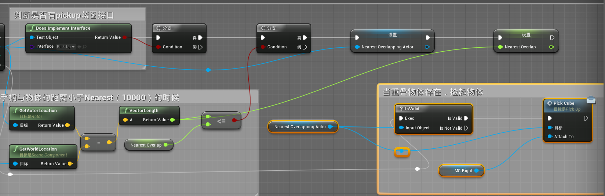Viewport: 605px width, 196px height.
Task: Click the Interface pin on Does Implement Interface
Action: point(32,47)
